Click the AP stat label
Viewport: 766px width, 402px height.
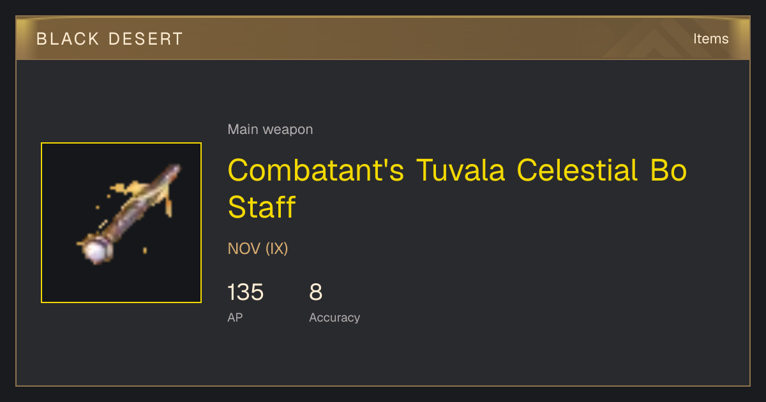[235, 317]
